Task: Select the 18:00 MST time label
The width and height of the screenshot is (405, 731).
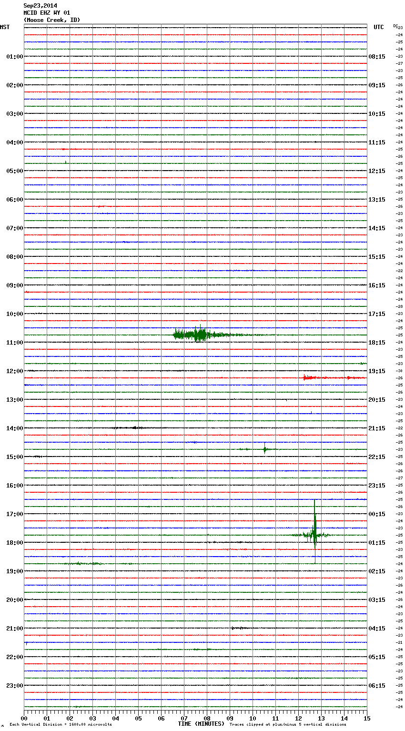Action: [15, 543]
